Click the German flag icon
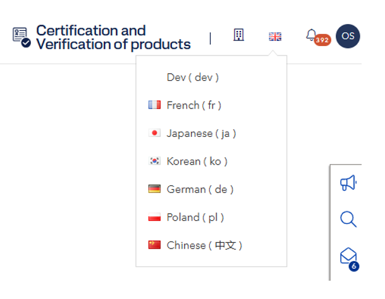Image resolution: width=385 pixels, height=299 pixels. coord(154,189)
